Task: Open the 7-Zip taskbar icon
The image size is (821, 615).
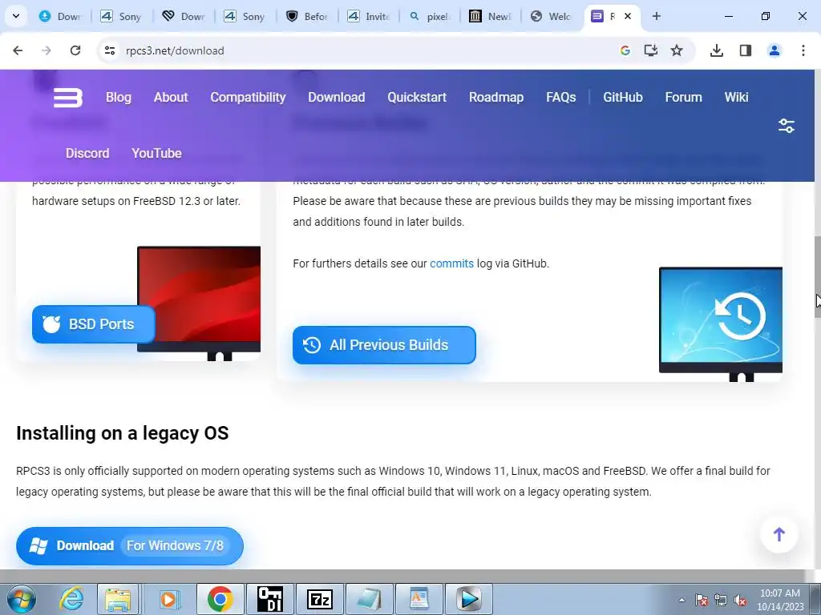Action: coord(319,599)
